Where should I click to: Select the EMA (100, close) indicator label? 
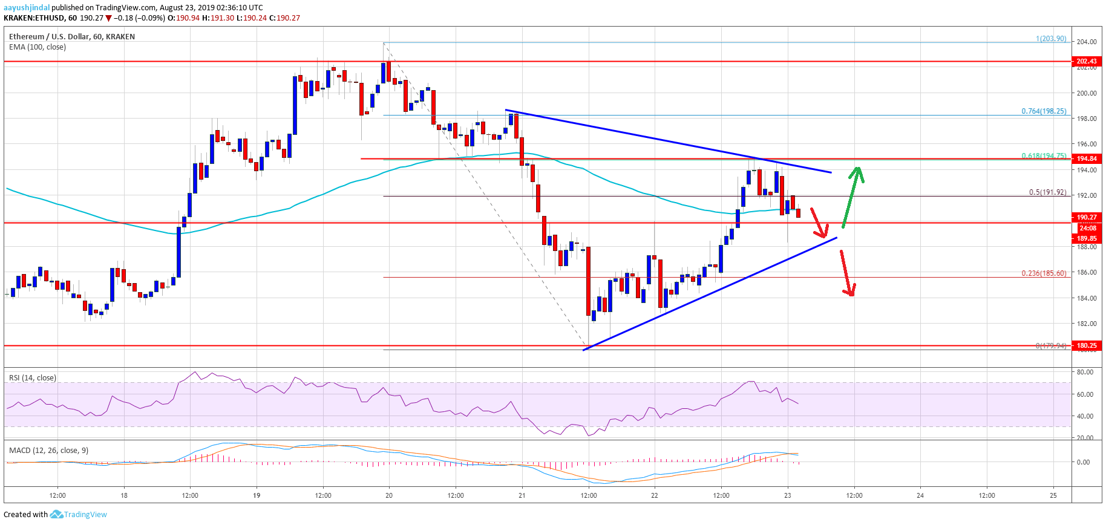[x=38, y=47]
